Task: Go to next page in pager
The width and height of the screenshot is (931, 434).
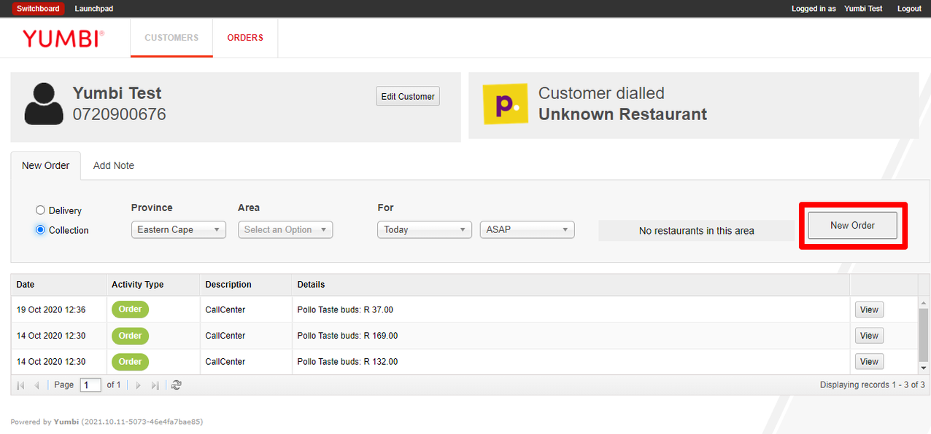Action: [x=138, y=385]
